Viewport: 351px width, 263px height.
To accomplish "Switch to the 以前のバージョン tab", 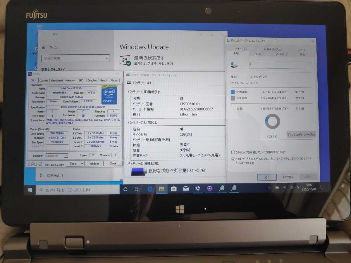I will click(273, 49).
